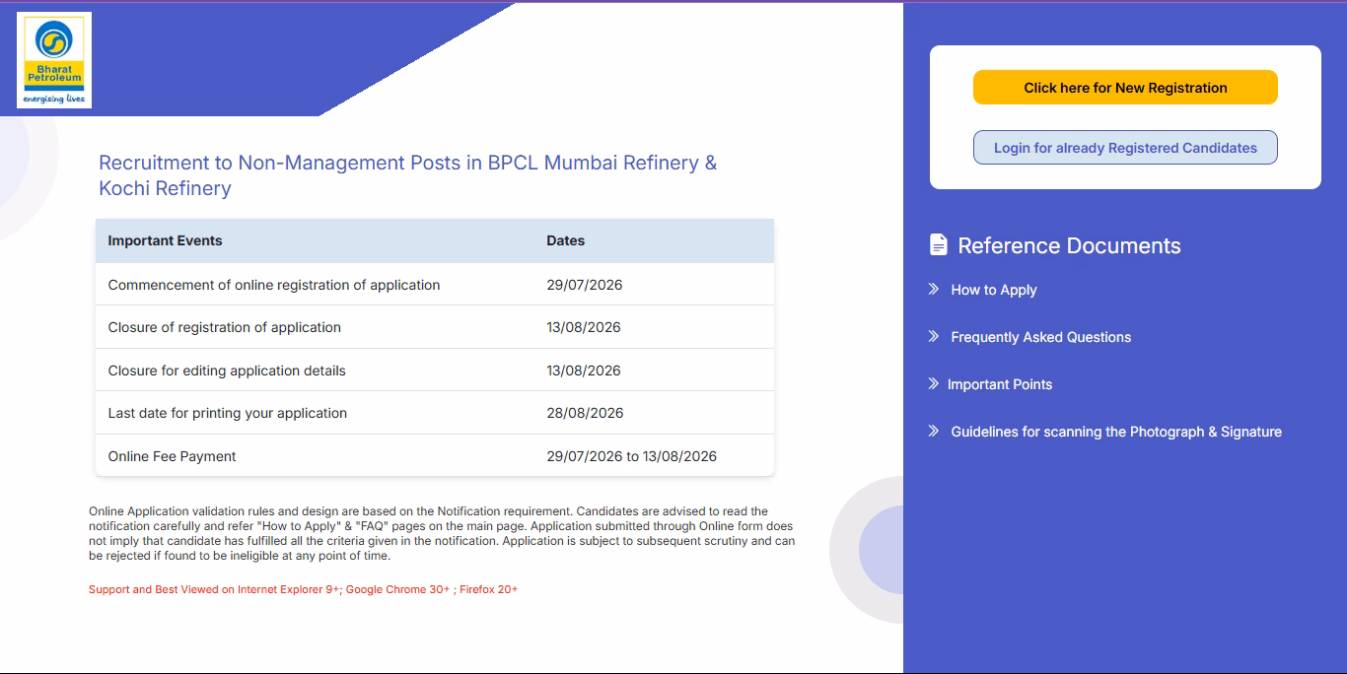The height and width of the screenshot is (674, 1347).
Task: Click the Online Application validation rules paragraph
Action: (442, 533)
